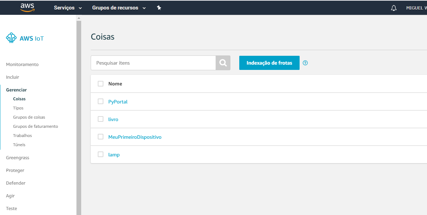Open the livro thing link
This screenshot has height=215, width=427.
(113, 119)
